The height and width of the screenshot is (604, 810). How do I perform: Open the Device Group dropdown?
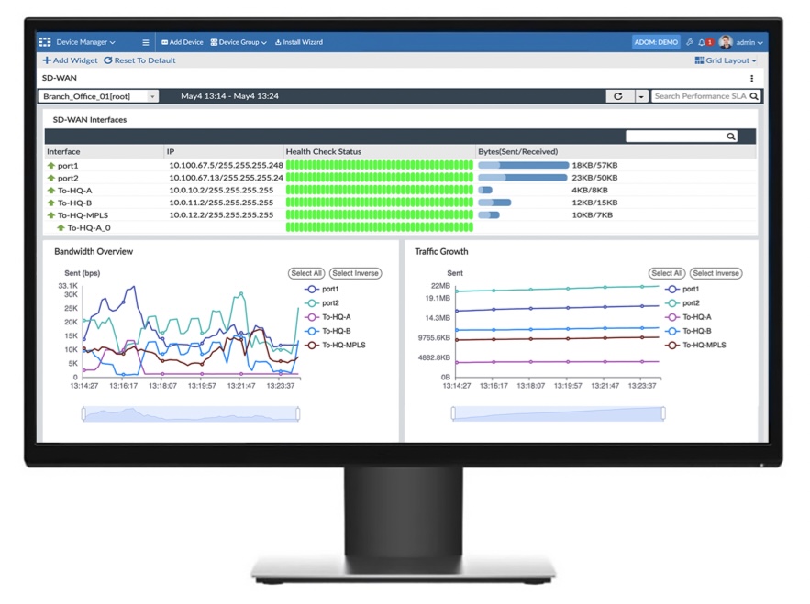pos(238,41)
